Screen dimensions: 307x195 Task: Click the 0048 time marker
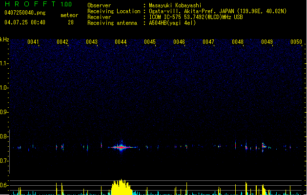[238, 42]
